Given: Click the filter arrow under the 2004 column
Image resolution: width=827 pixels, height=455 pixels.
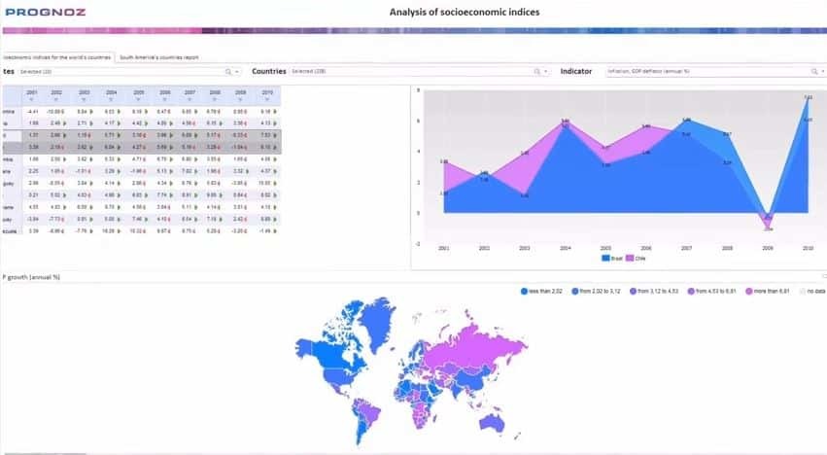Looking at the screenshot, I should (112, 99).
